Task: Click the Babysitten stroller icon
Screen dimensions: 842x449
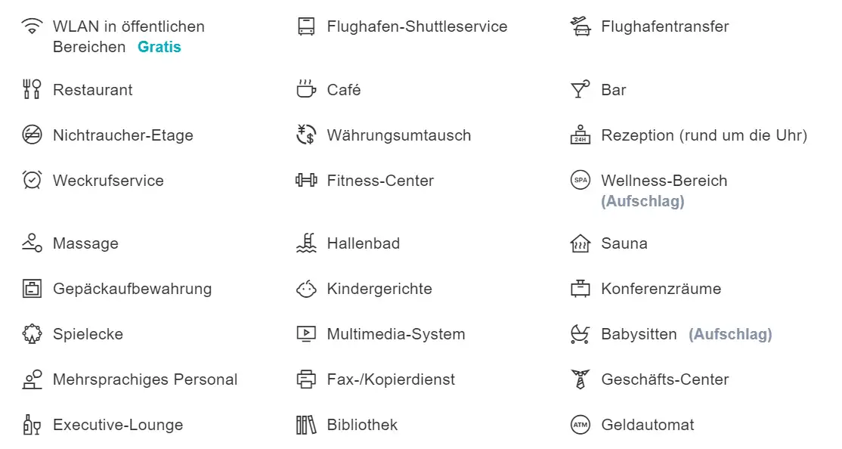Action: [x=580, y=334]
